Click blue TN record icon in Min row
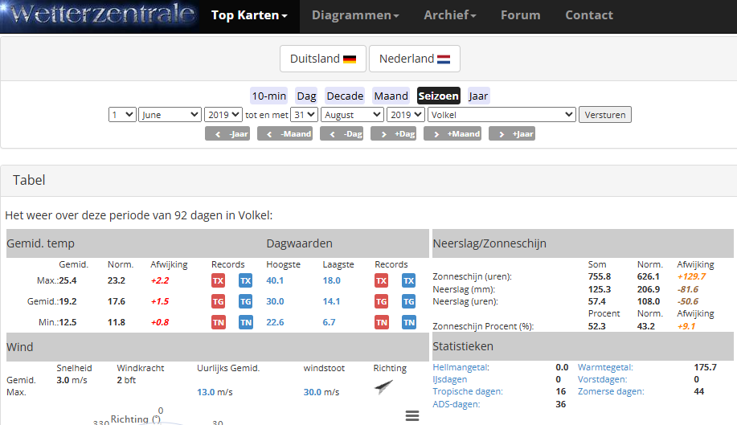Viewport: 737px width, 425px height. (x=245, y=322)
